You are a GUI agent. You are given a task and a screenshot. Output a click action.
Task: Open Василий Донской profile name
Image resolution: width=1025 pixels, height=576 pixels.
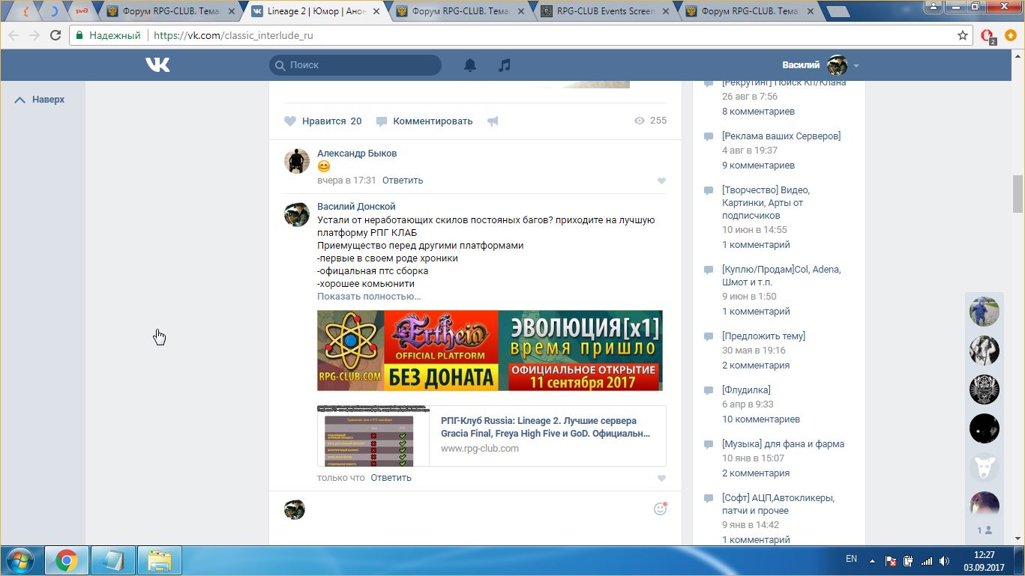pyautogui.click(x=356, y=206)
